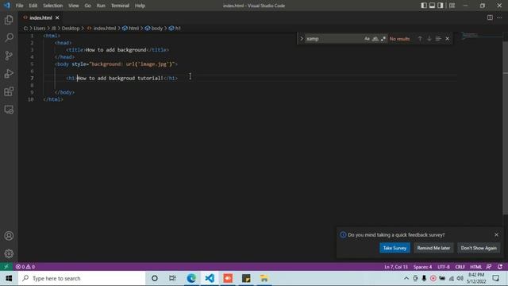Open Microsoft Edge from the taskbar
The height and width of the screenshot is (286, 508).
click(191, 278)
